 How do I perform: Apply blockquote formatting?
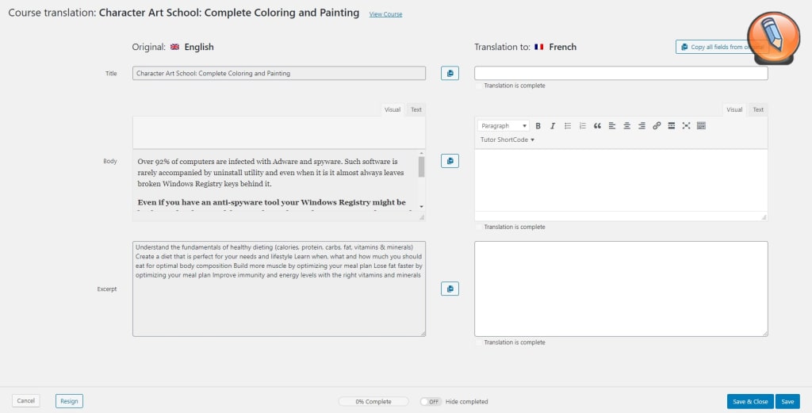pos(597,126)
